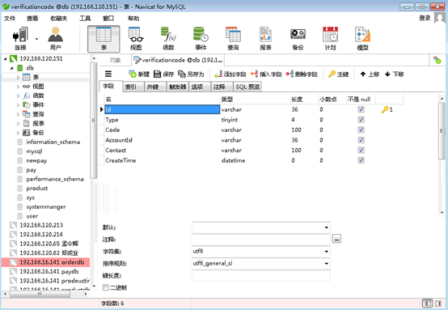Open the File (文件) menu

point(10,19)
